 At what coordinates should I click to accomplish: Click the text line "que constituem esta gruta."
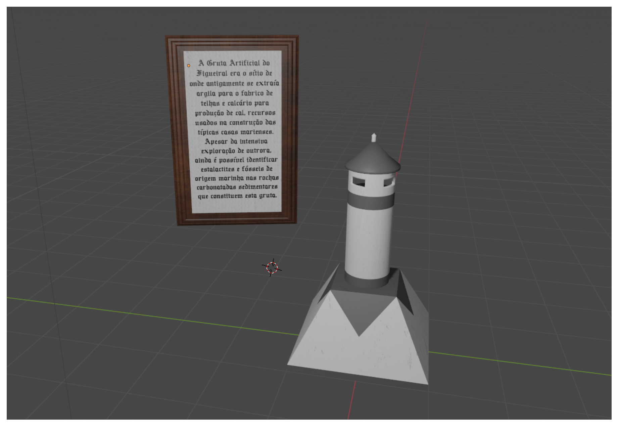tap(237, 196)
